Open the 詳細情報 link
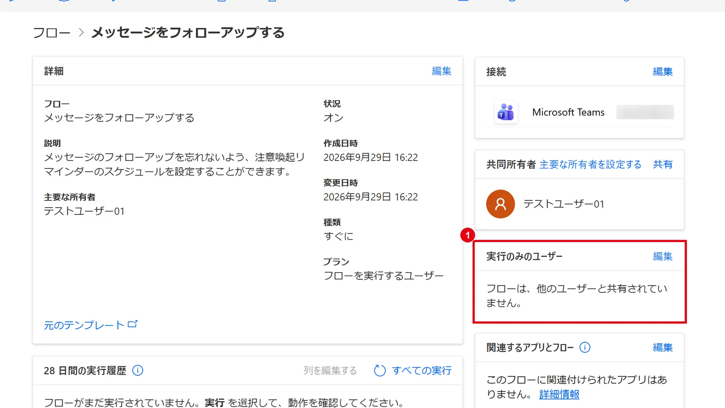Screen dimensions: 725x408 coord(559,394)
